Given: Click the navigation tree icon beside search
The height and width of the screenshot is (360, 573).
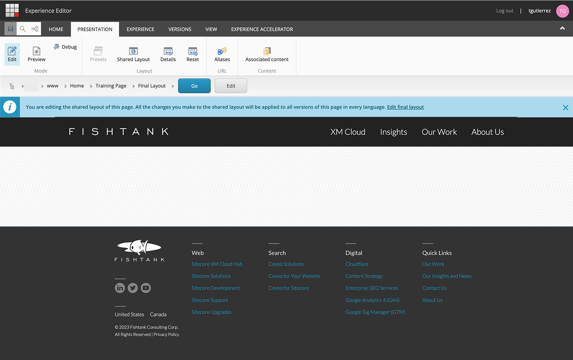Looking at the screenshot, I should (x=35, y=29).
